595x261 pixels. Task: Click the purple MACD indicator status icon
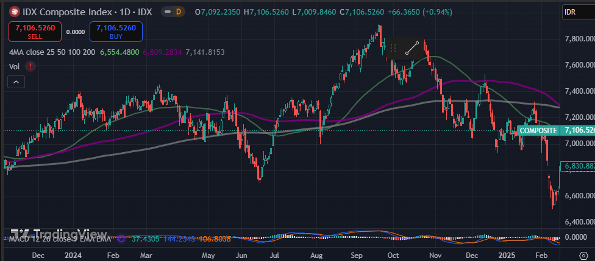click(121, 238)
